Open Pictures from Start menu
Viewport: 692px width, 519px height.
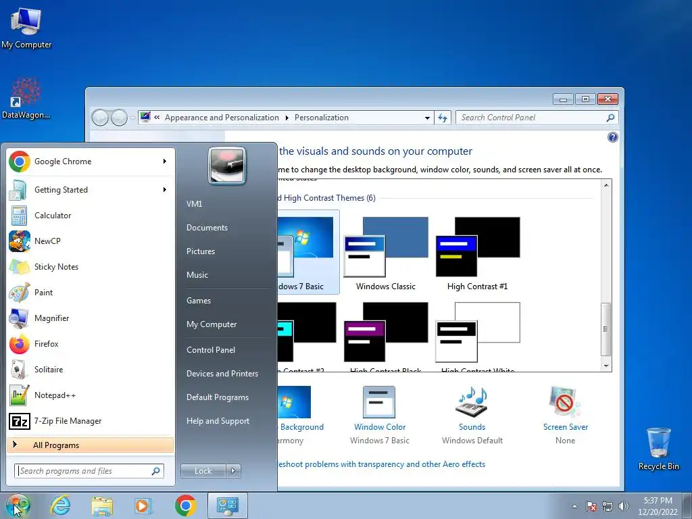click(200, 251)
